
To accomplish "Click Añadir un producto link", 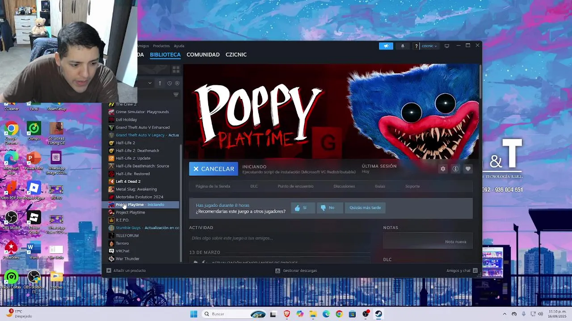I will pyautogui.click(x=129, y=271).
